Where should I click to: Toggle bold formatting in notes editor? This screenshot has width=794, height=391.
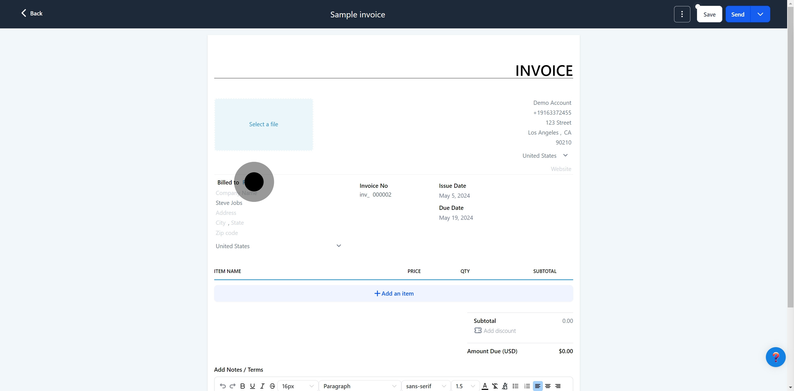(243, 386)
